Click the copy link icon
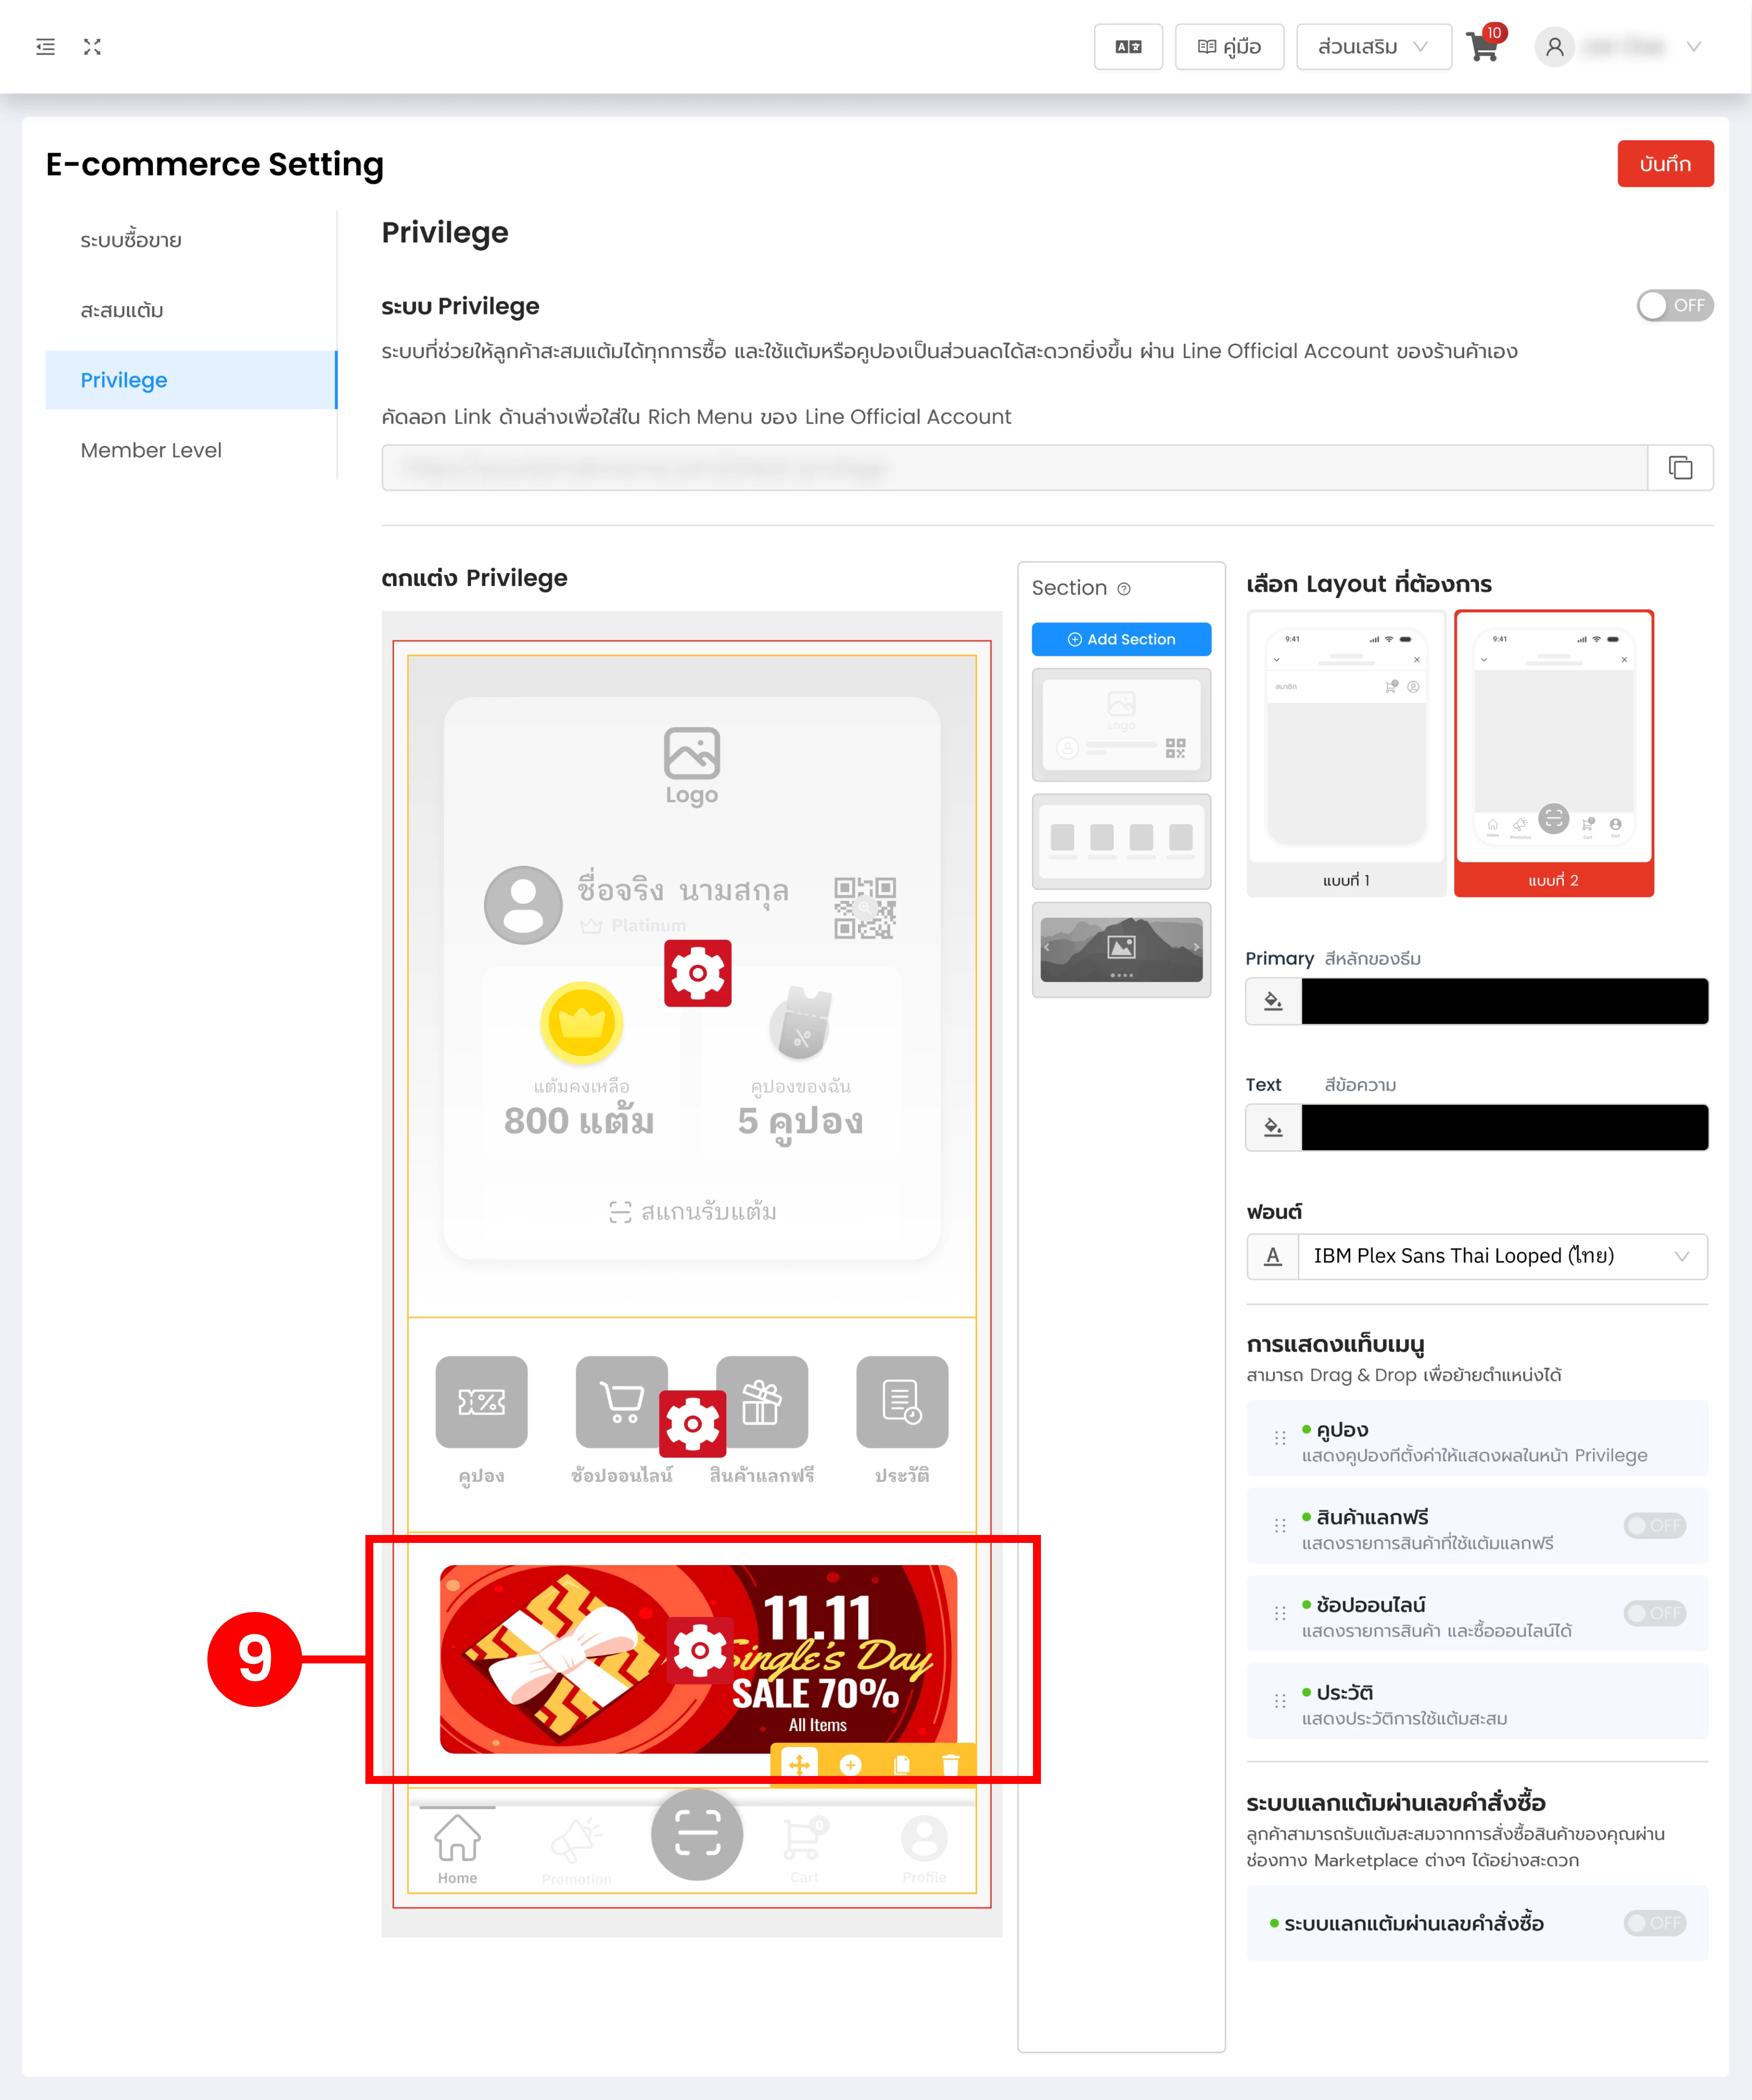This screenshot has width=1752, height=2100. tap(1680, 468)
